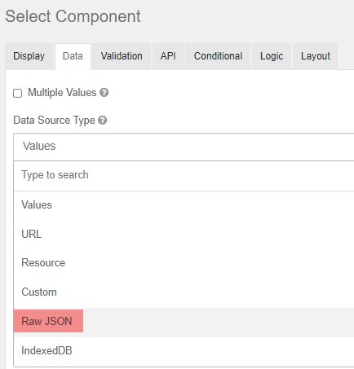Select URL as the data source
354x369 pixels.
[184, 234]
